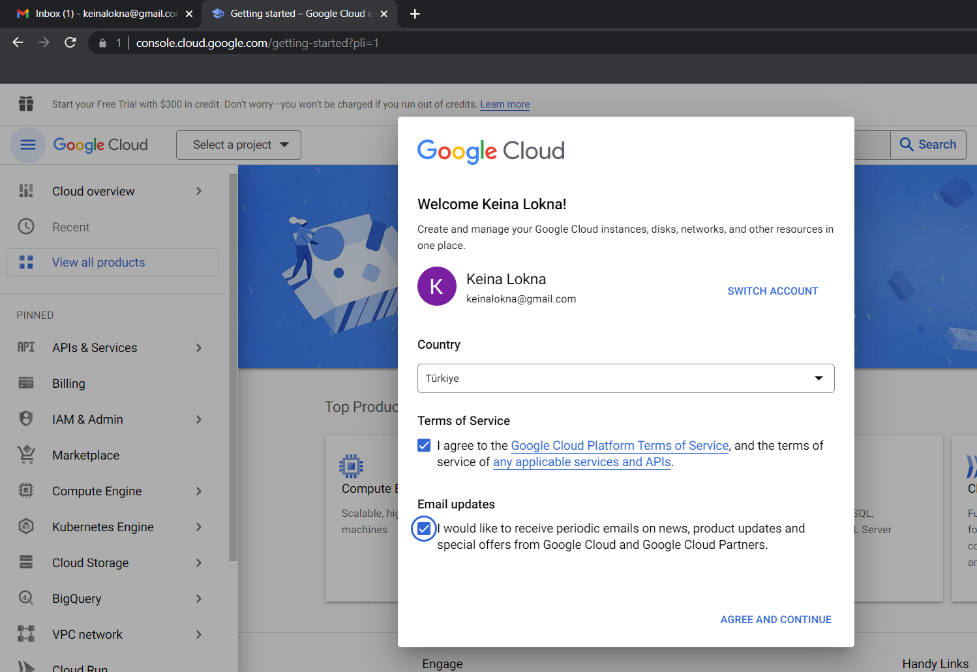Open the Select a project dropdown
The height and width of the screenshot is (672, 977).
[x=239, y=145]
